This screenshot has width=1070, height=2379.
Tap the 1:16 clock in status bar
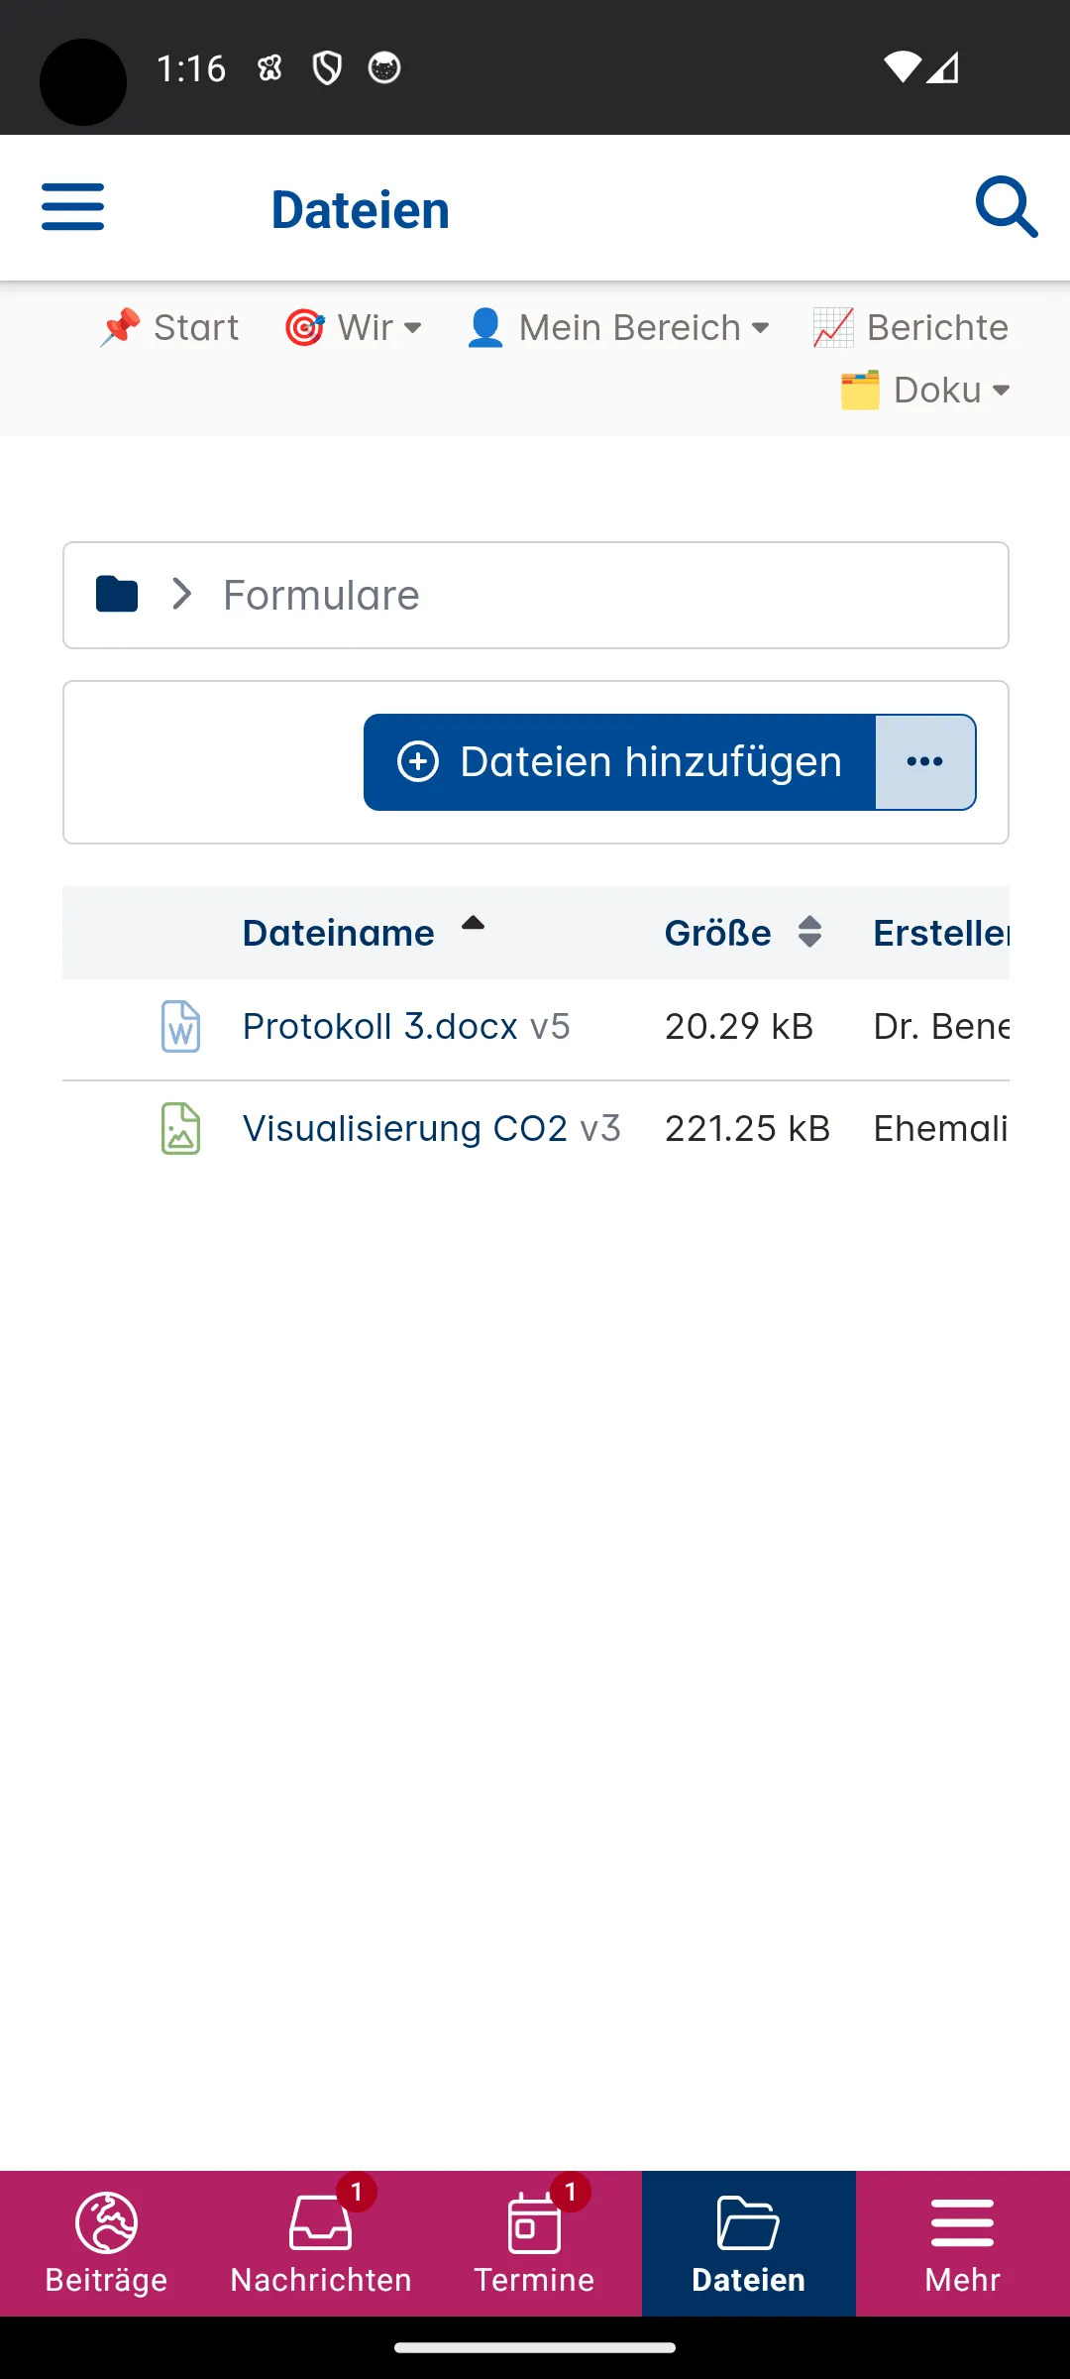(191, 68)
